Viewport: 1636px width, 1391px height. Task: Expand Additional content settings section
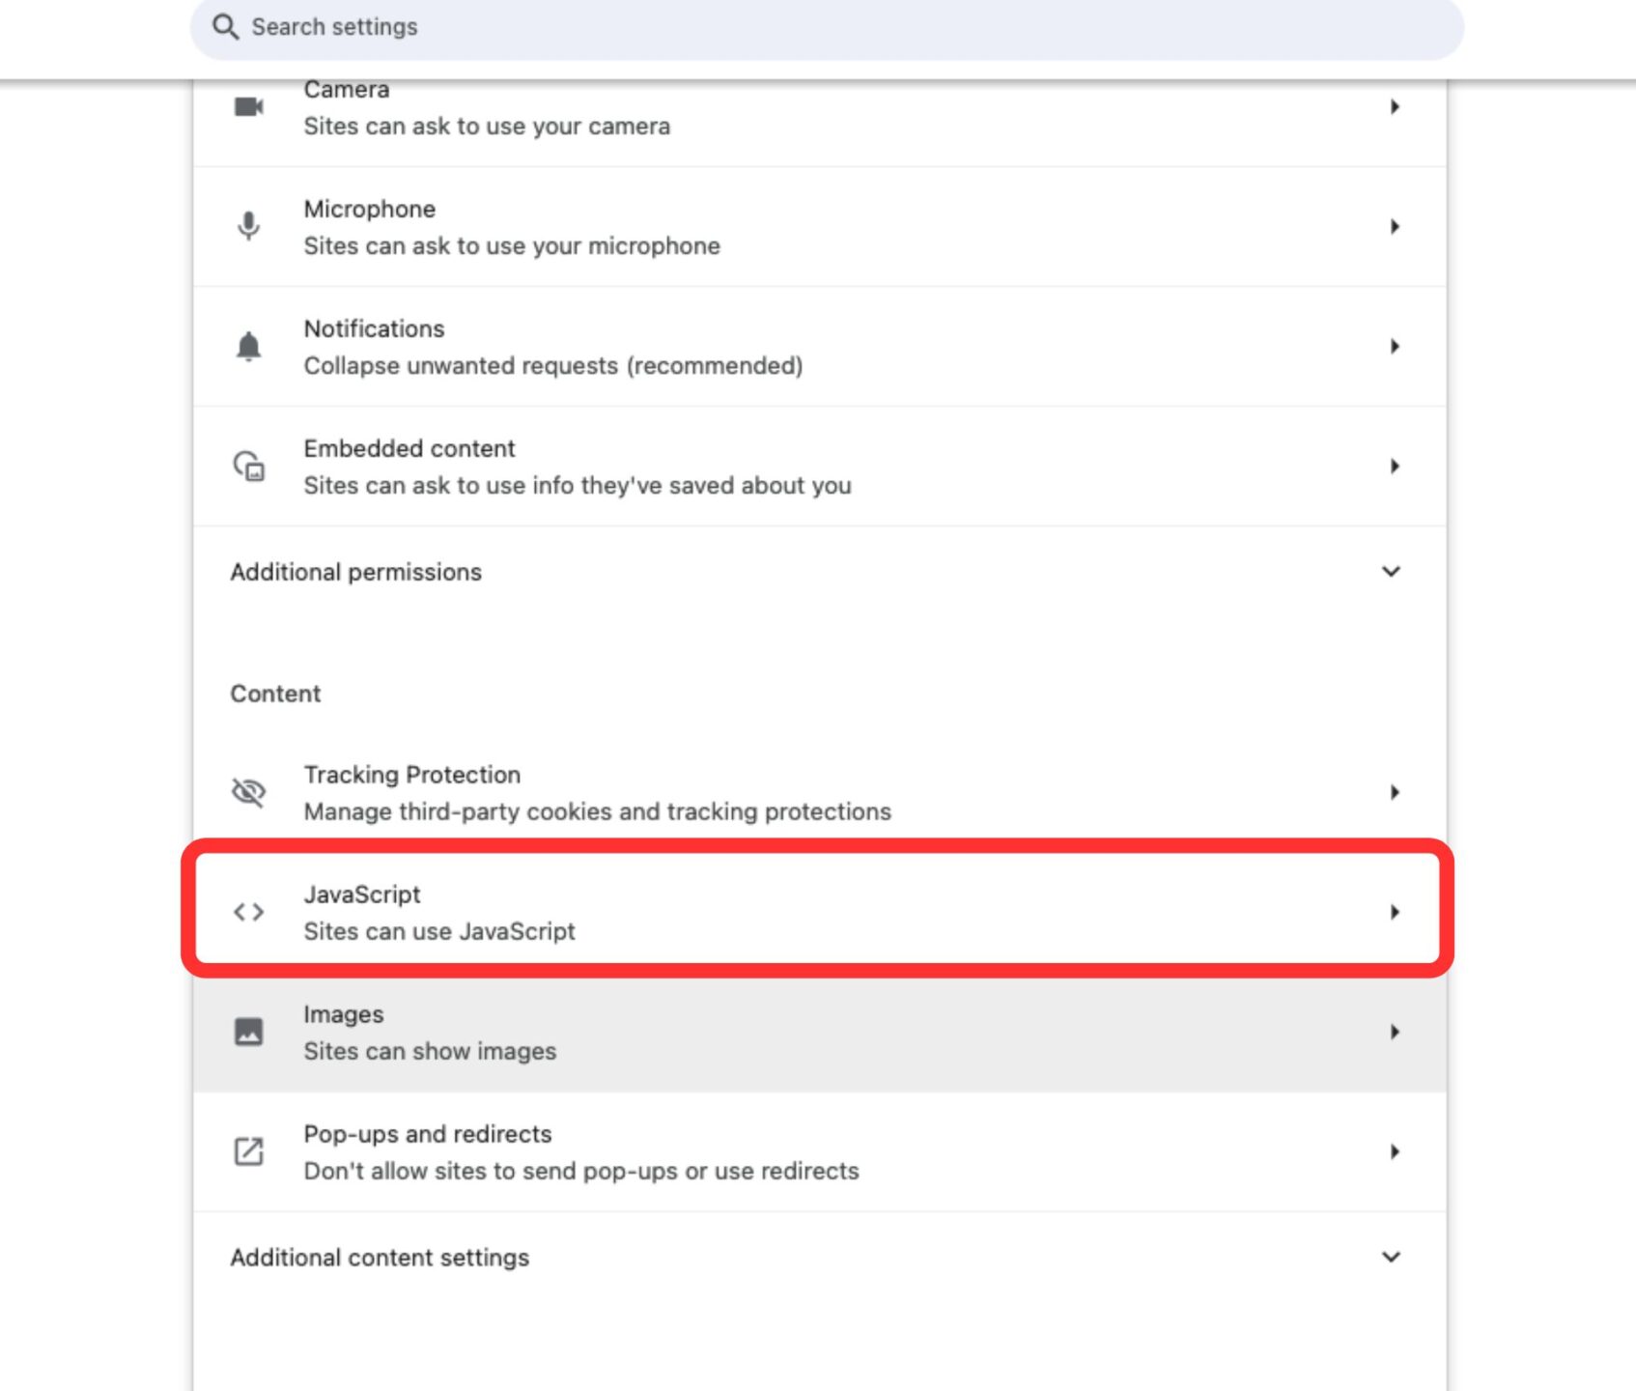(x=1391, y=1257)
